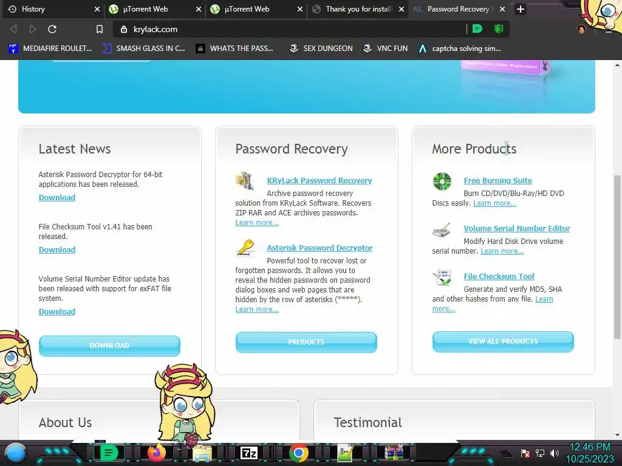
Task: Download Asterisk Password Decryptor 64-bit news
Action: [56, 197]
